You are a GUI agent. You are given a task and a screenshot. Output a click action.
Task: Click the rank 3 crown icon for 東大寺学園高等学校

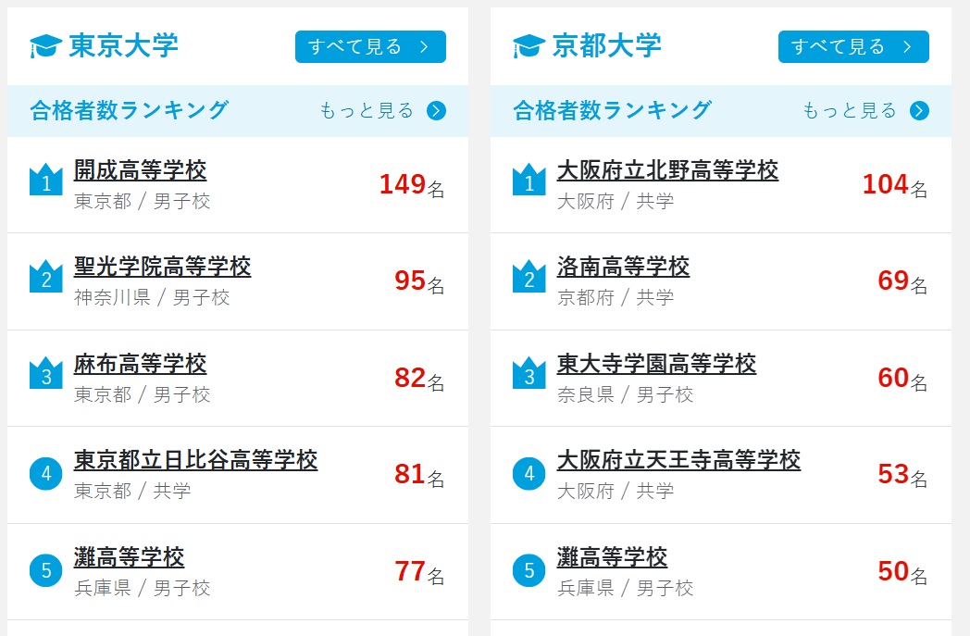click(x=529, y=373)
